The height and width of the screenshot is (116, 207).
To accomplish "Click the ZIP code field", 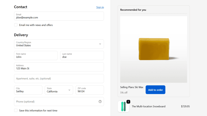I will pyautogui.click(x=90, y=90).
